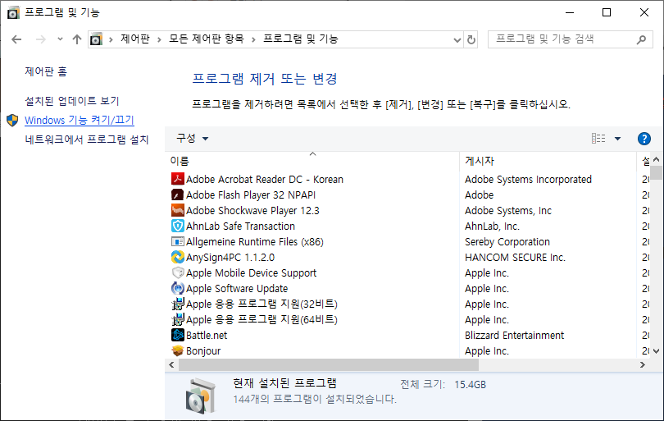Open 네트워크에서 프로그램 설치 link
664x421 pixels.
(87, 140)
